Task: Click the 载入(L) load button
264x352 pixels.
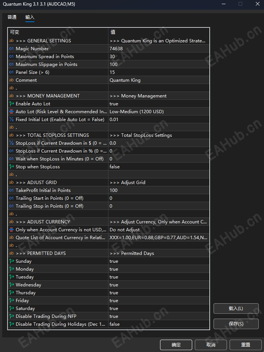Action: coord(236,309)
